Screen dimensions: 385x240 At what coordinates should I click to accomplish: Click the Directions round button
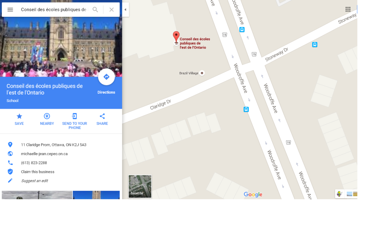pos(106,77)
